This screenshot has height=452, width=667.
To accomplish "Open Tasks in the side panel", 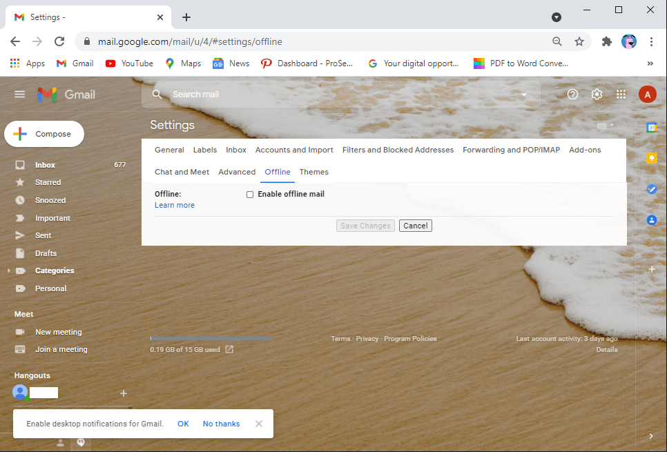I will click(x=652, y=188).
